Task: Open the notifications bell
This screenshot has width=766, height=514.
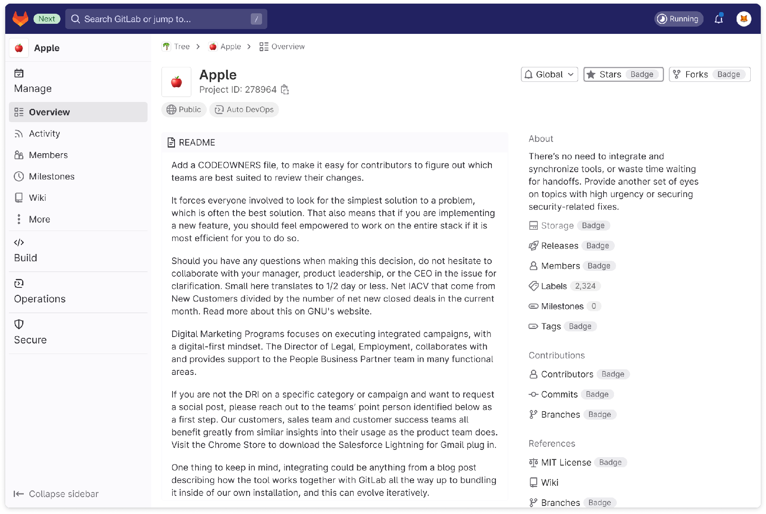Action: 718,19
